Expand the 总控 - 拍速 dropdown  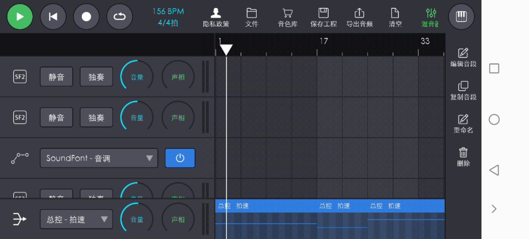click(76, 219)
